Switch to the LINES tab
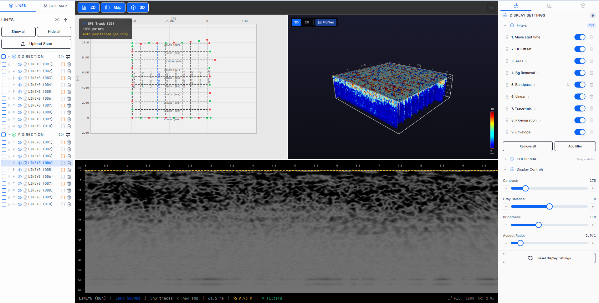 tap(18, 6)
